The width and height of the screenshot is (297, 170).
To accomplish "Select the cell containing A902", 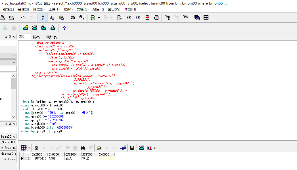I will pyautogui.click(x=56, y=158).
